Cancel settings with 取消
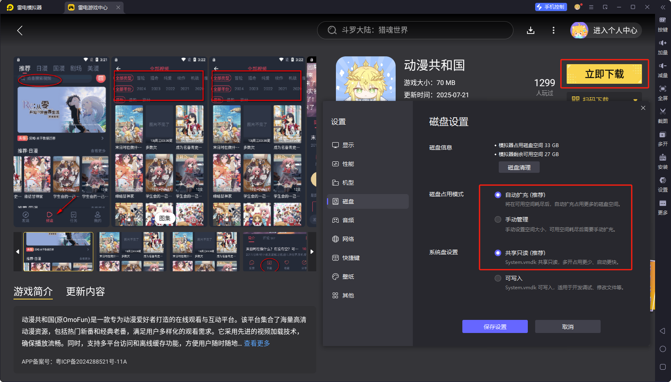Screen dimensions: 671x382 [x=568, y=326]
